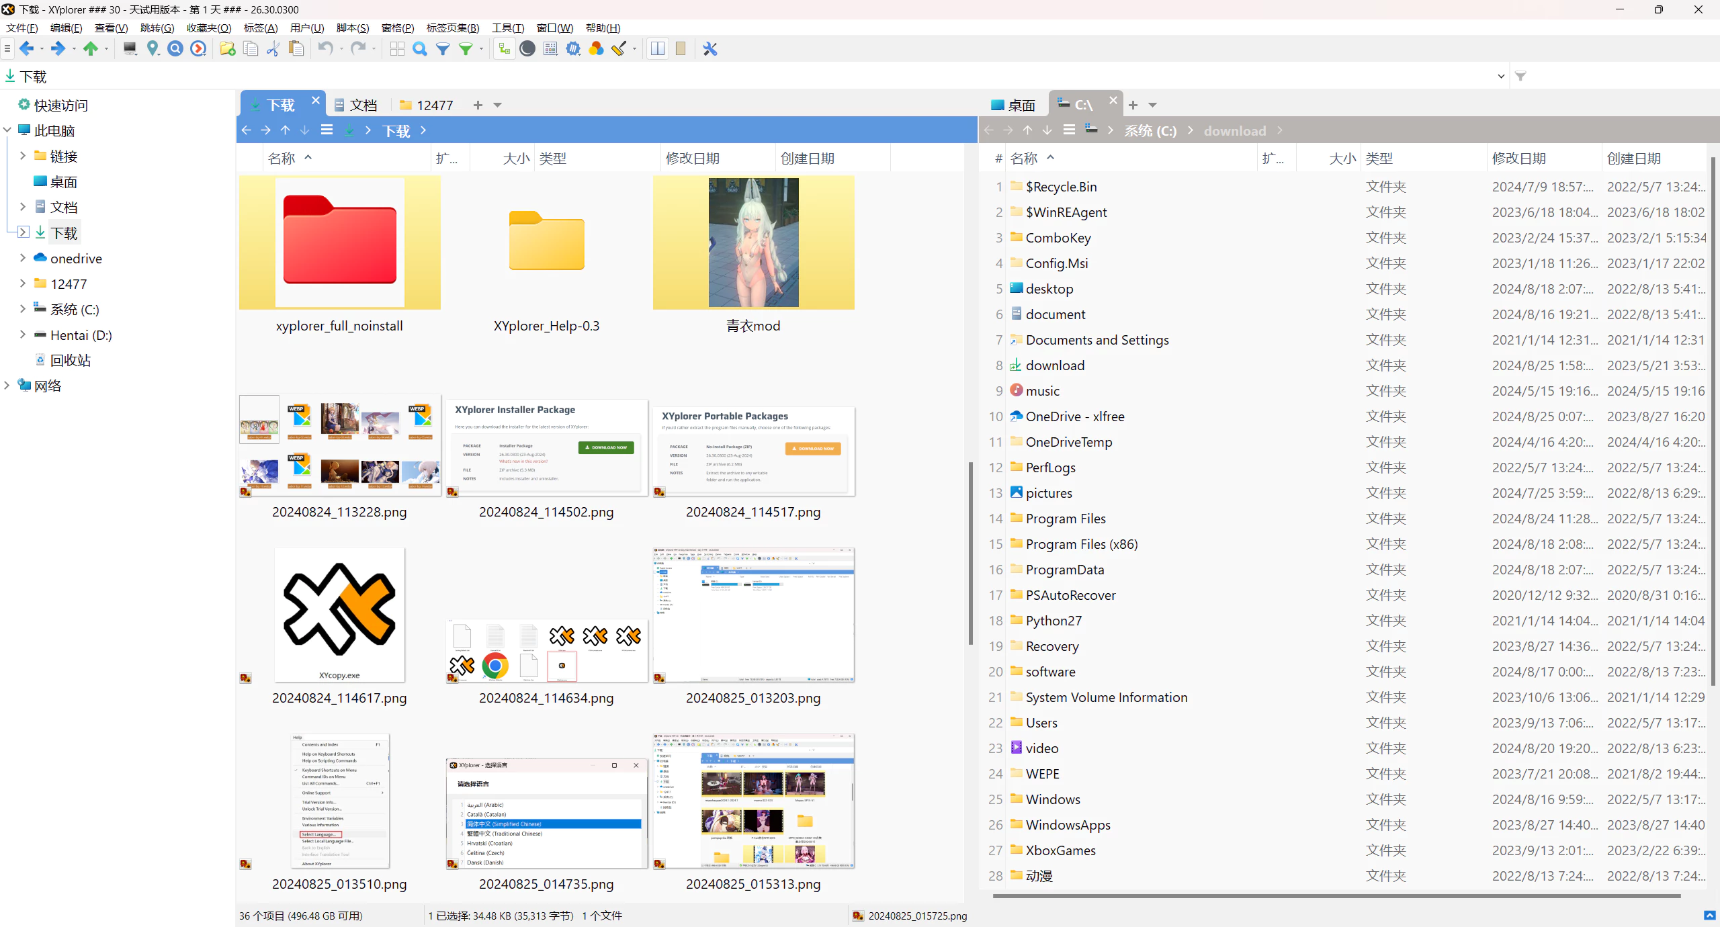Open the 文件(F) menu

click(22, 28)
